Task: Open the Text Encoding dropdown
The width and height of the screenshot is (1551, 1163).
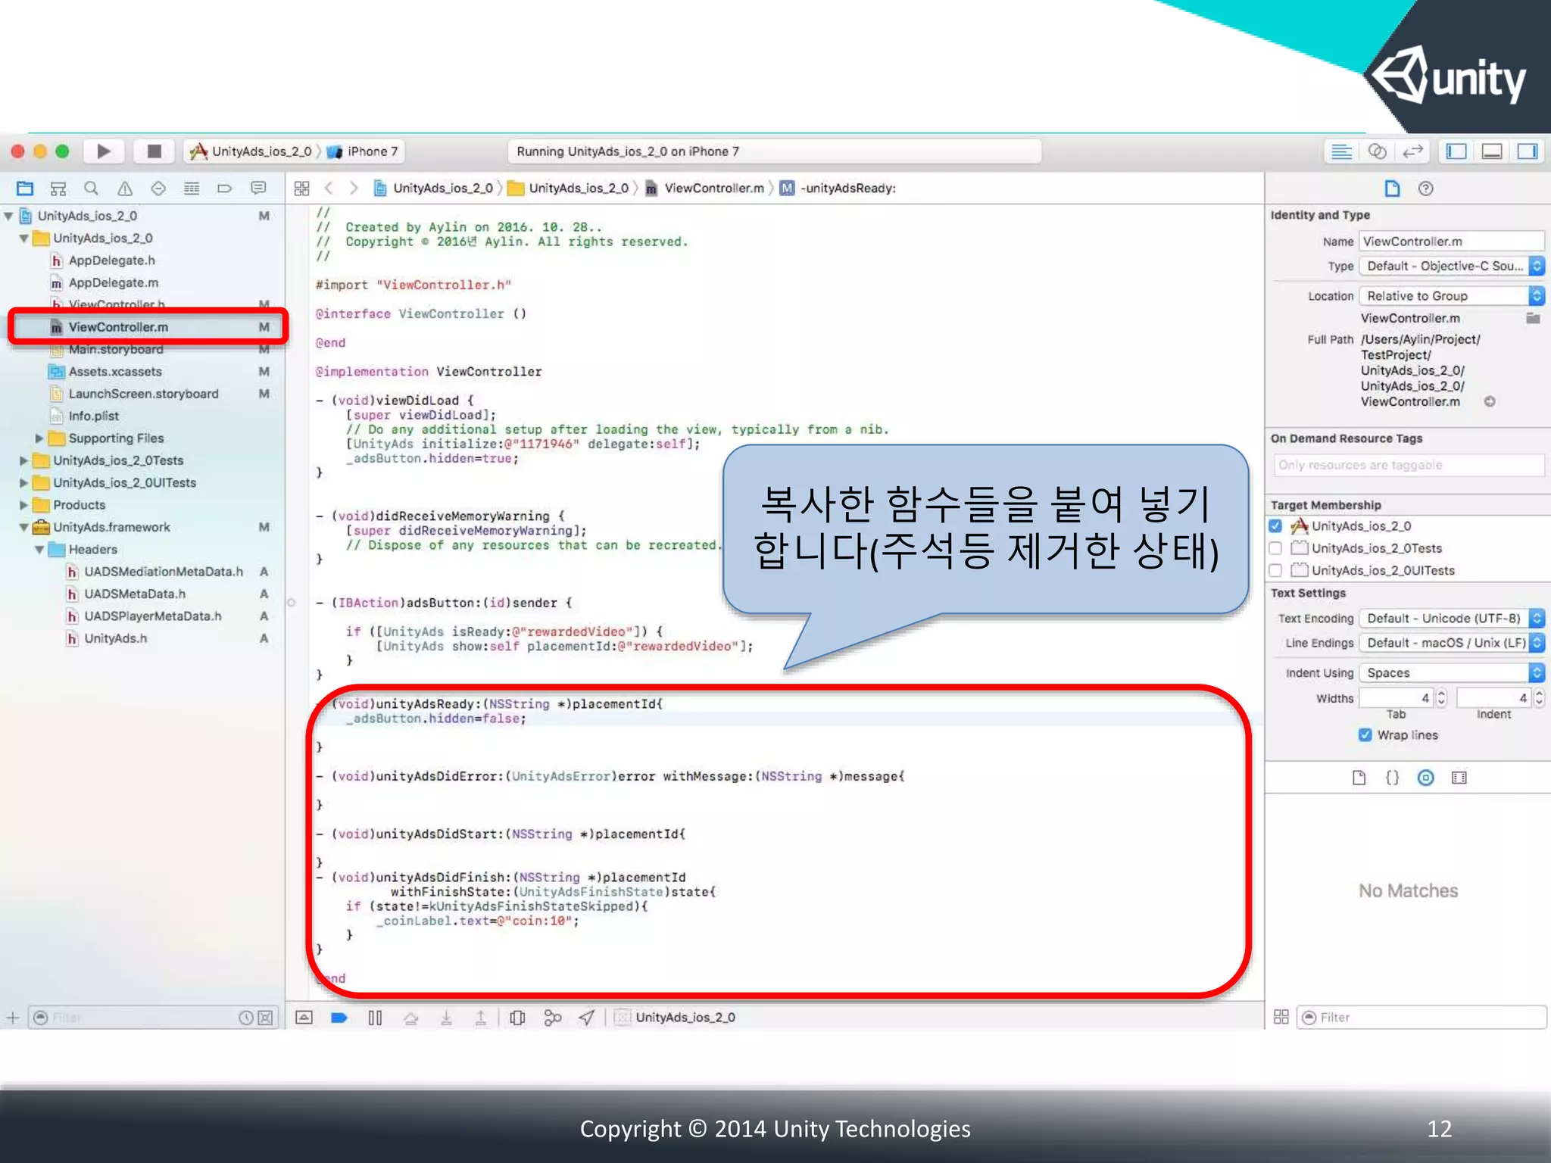Action: click(x=1451, y=618)
